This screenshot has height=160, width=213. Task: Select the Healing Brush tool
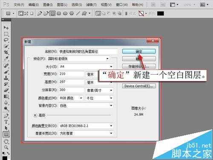coord(6,66)
